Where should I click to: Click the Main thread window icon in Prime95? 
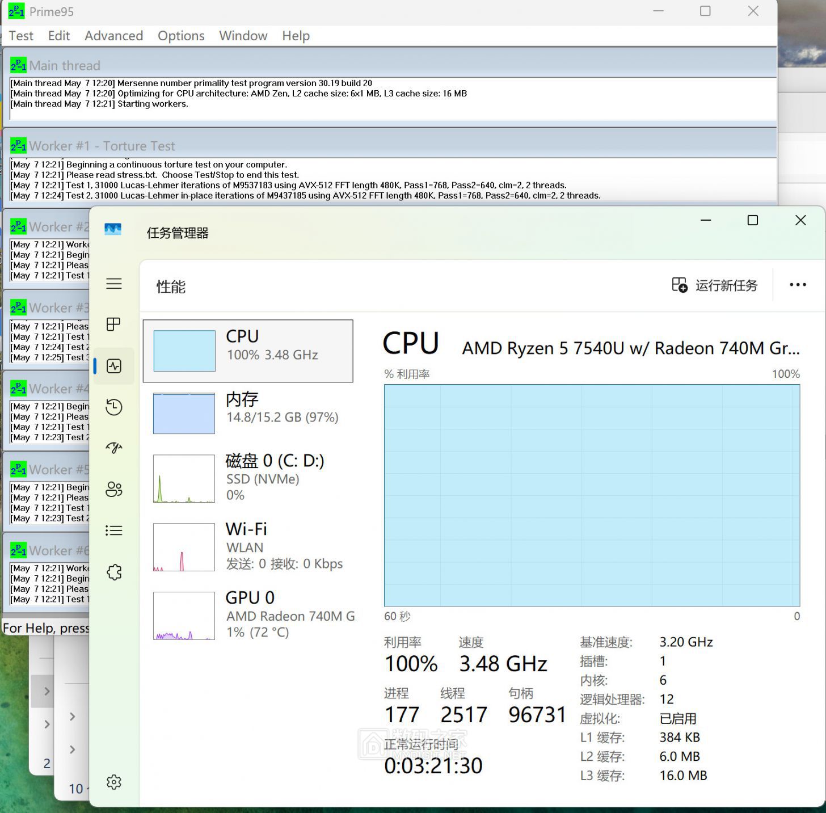point(18,65)
